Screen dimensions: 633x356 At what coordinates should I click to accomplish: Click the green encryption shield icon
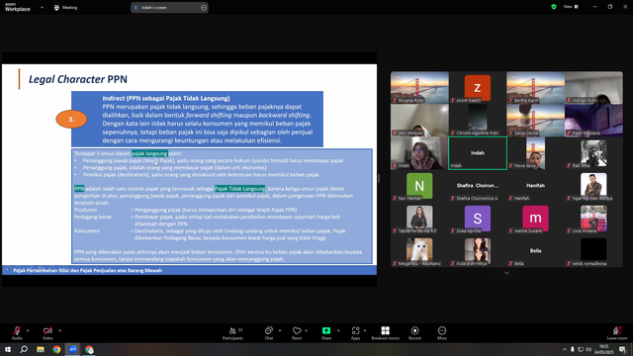(554, 7)
